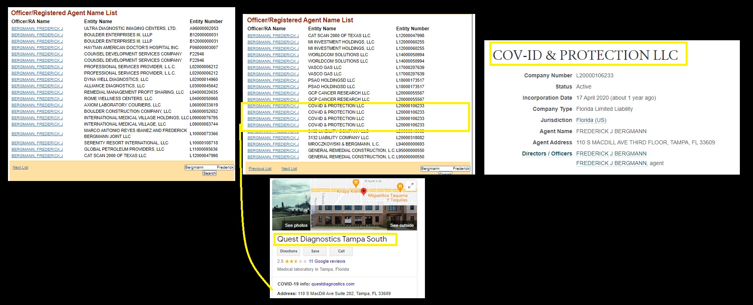This screenshot has height=305, width=753.
Task: Click entity number L94000000693
Action: click(410, 144)
